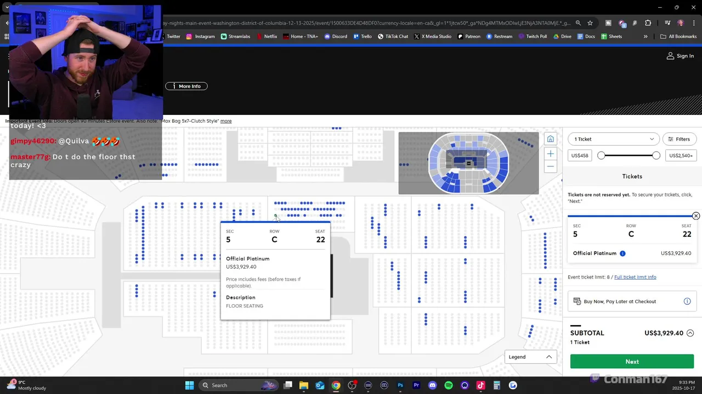Open Spotify from the taskbar
Screen dimensions: 702x394
pos(449,385)
